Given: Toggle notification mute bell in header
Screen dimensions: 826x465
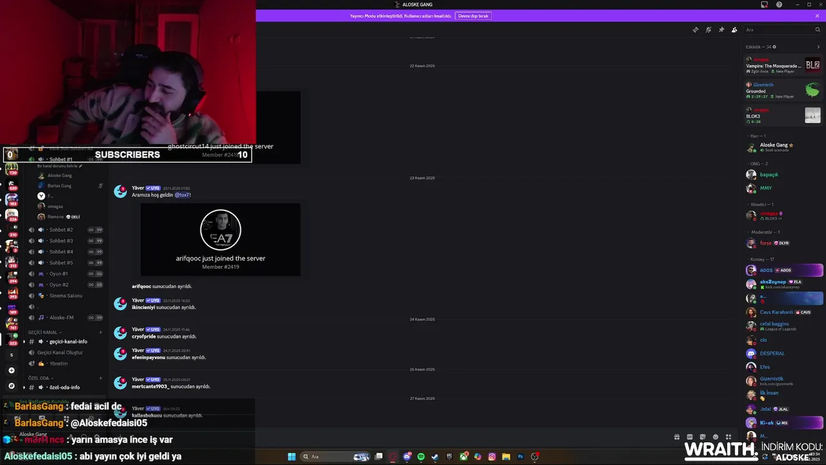Looking at the screenshot, I should (x=708, y=30).
